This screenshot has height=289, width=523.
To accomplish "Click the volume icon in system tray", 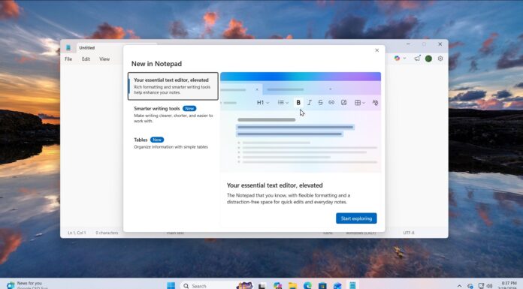I will pos(489,286).
